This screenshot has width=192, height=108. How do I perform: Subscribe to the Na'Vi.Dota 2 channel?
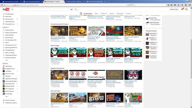pos(153,53)
